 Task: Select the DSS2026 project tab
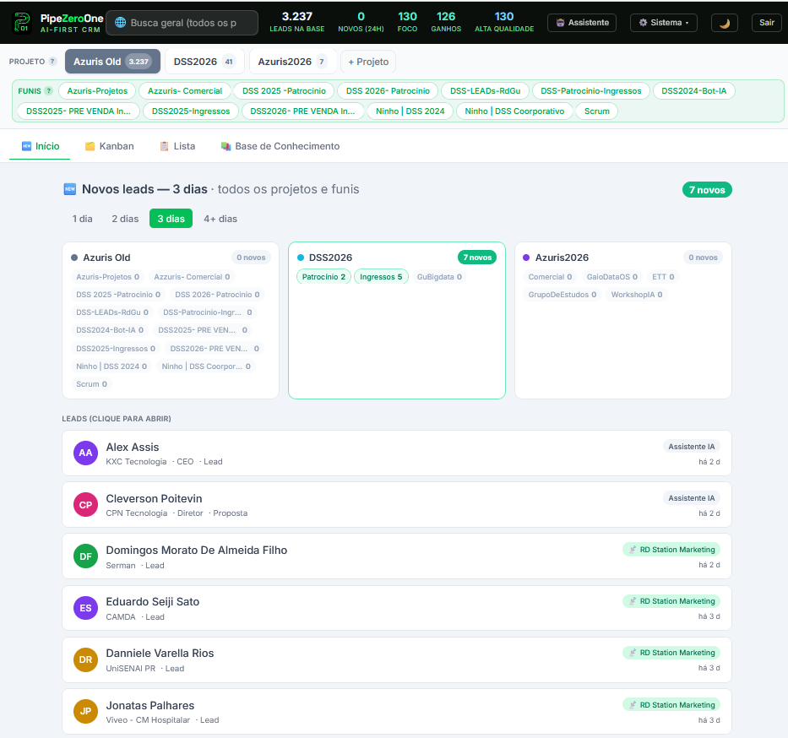(204, 62)
